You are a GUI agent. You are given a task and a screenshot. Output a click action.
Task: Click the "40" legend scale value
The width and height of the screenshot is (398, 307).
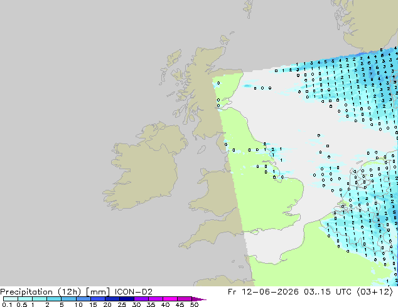(165, 304)
